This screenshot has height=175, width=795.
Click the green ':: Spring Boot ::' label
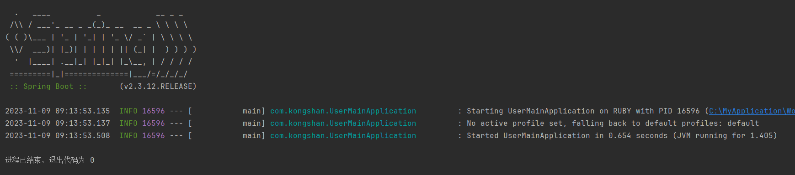[x=48, y=87]
